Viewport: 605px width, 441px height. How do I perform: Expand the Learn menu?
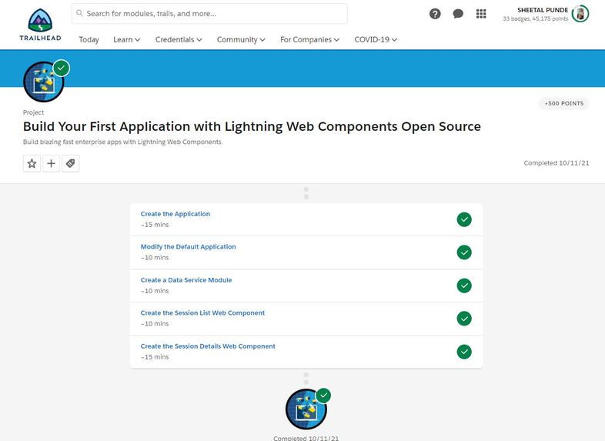pos(126,39)
